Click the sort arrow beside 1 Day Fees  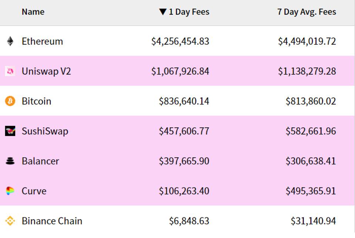[163, 12]
